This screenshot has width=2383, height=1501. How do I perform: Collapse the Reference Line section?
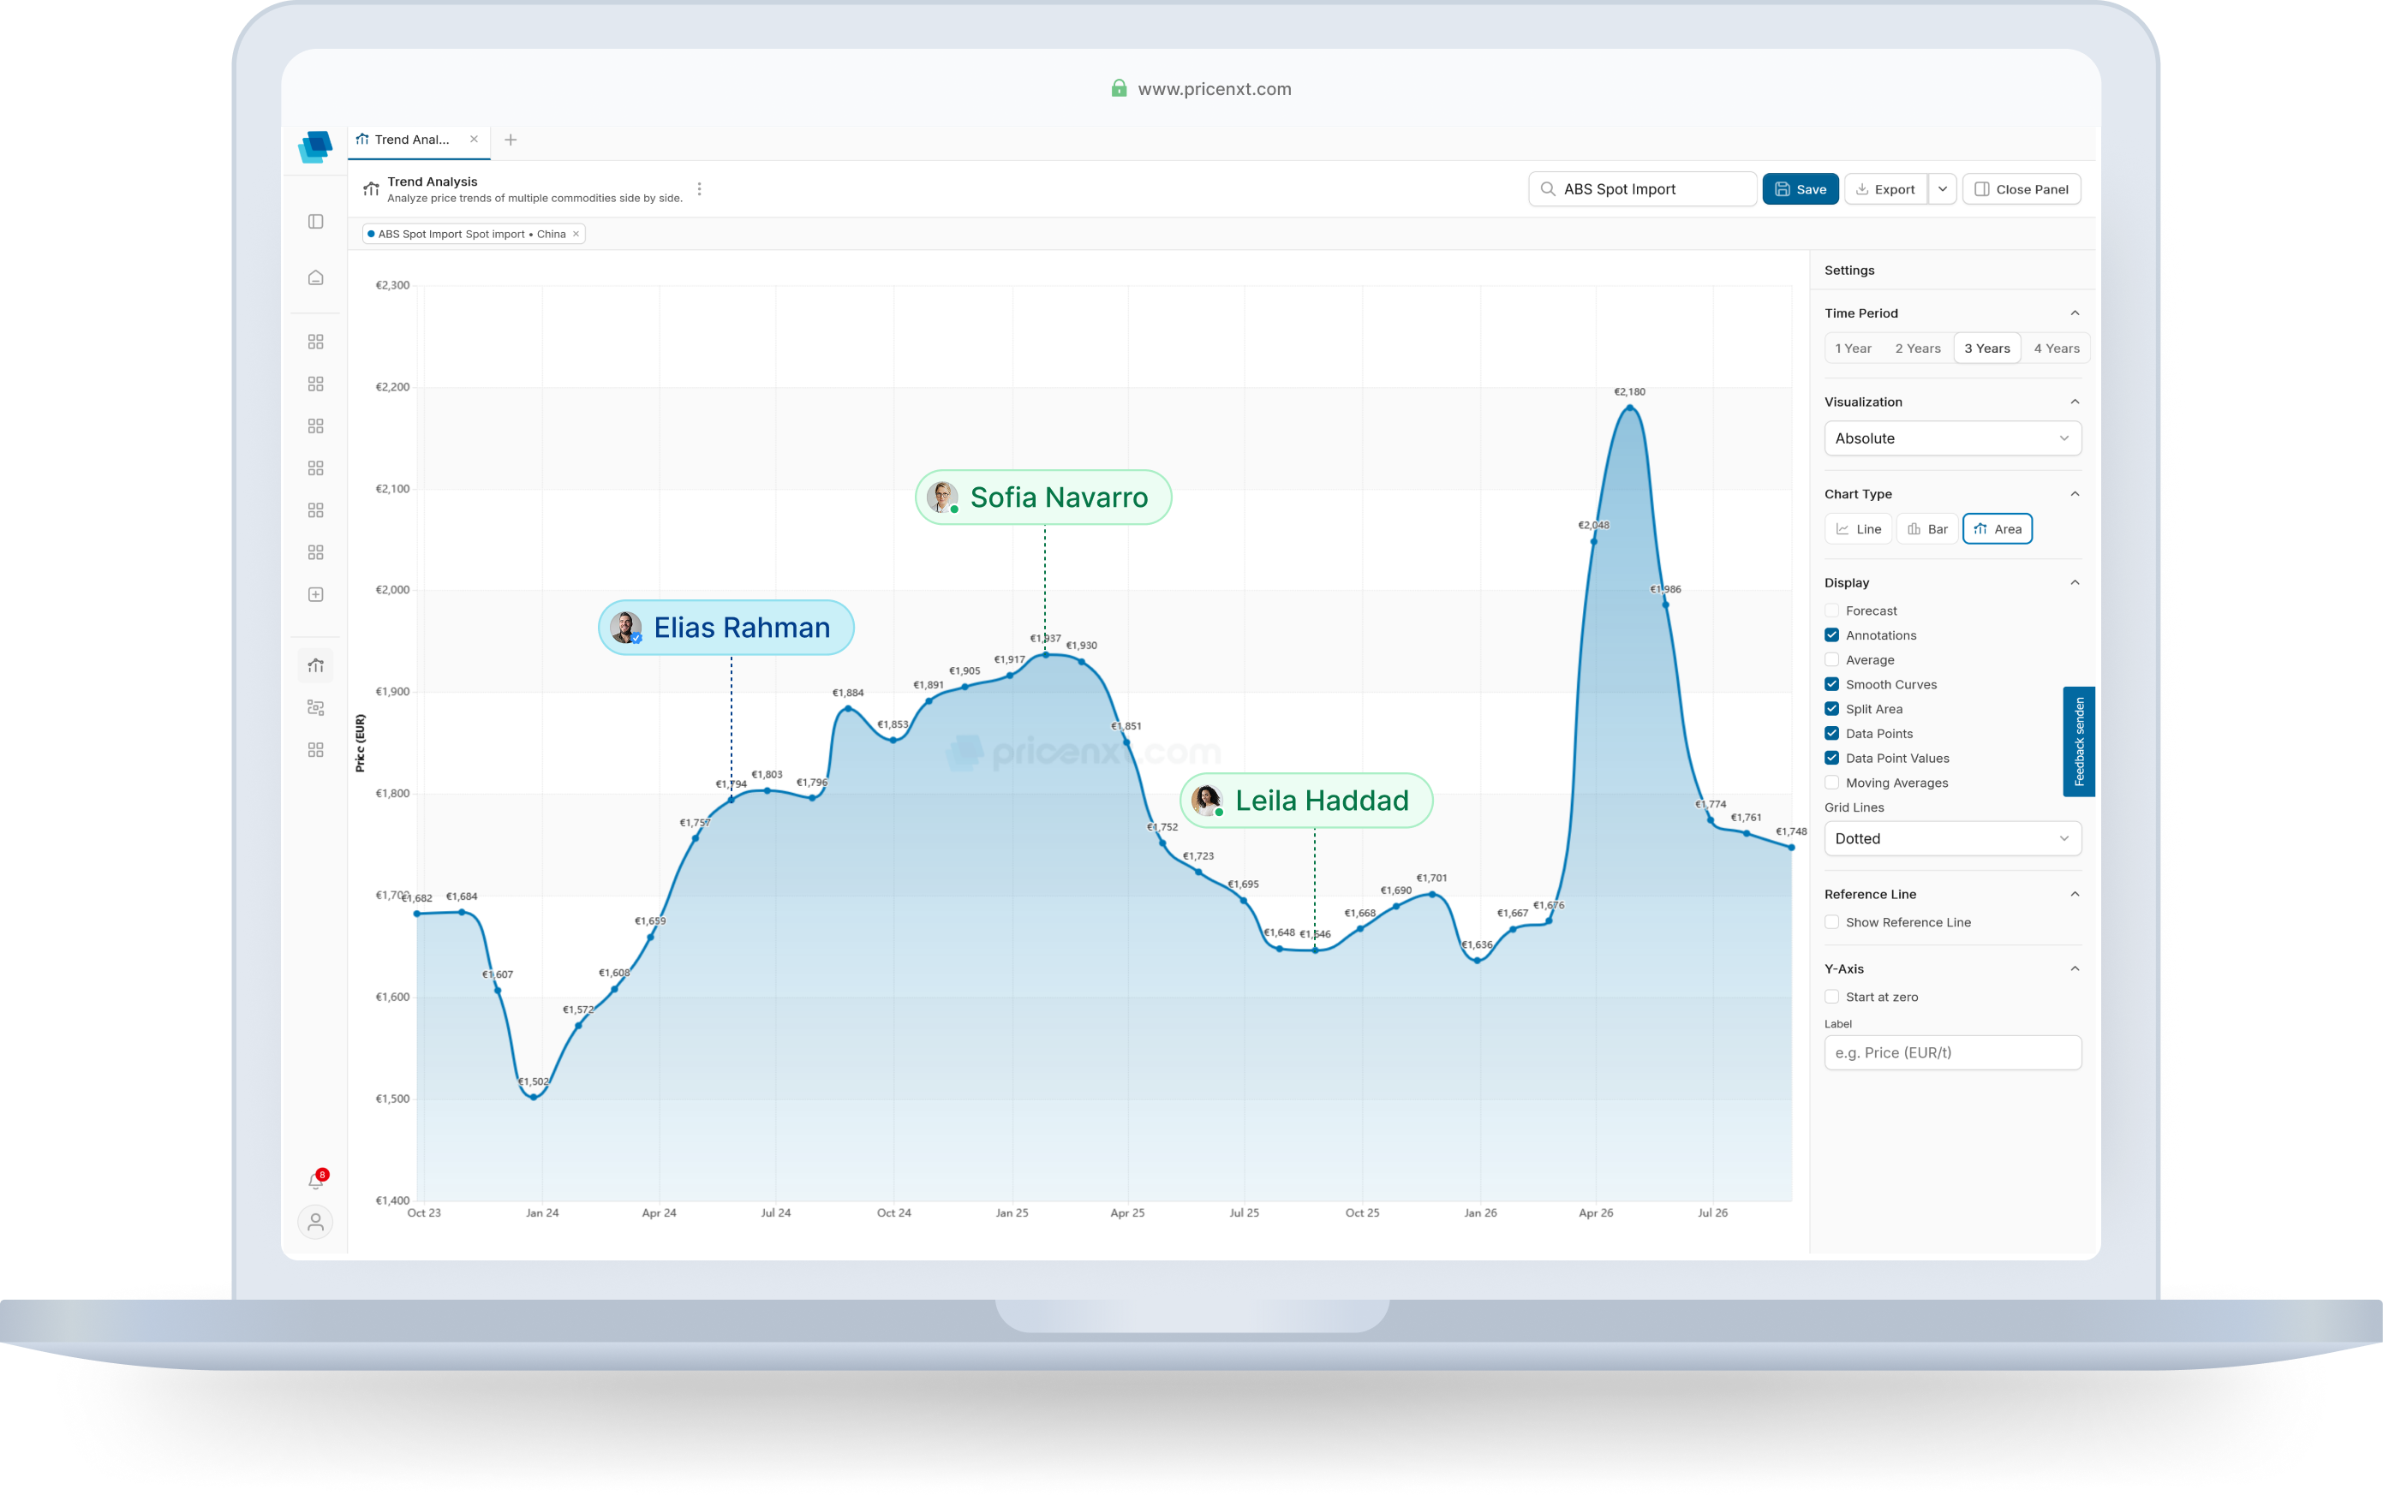click(x=2075, y=895)
